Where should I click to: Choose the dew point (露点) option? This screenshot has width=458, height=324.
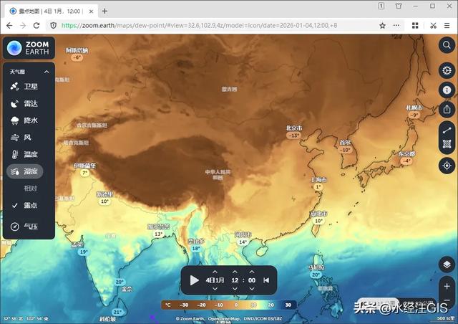[x=24, y=205]
